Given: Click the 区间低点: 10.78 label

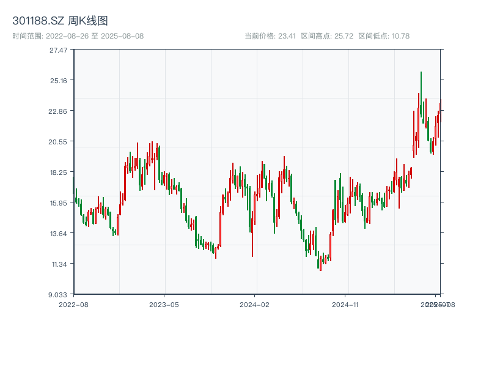Looking at the screenshot, I should point(384,36).
